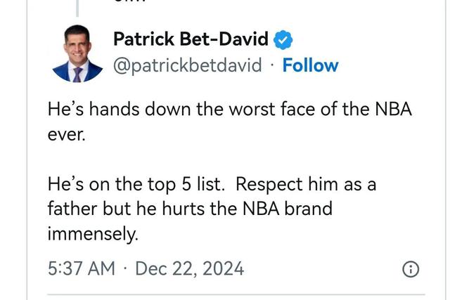Click the info circle icon
The height and width of the screenshot is (300, 450).
pyautogui.click(x=411, y=268)
